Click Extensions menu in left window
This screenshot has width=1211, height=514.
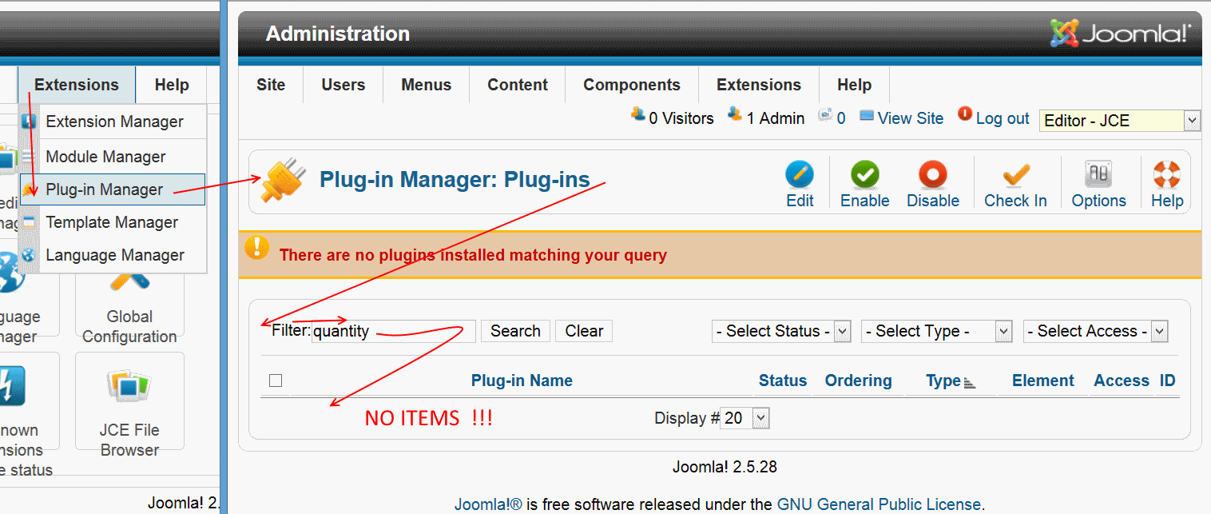tap(77, 85)
